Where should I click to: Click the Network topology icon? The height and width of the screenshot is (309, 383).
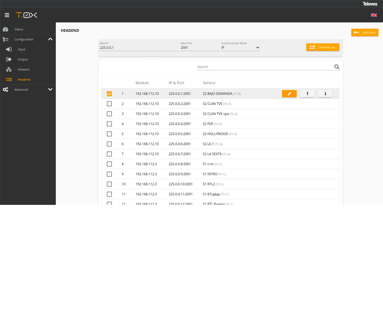coord(9,70)
